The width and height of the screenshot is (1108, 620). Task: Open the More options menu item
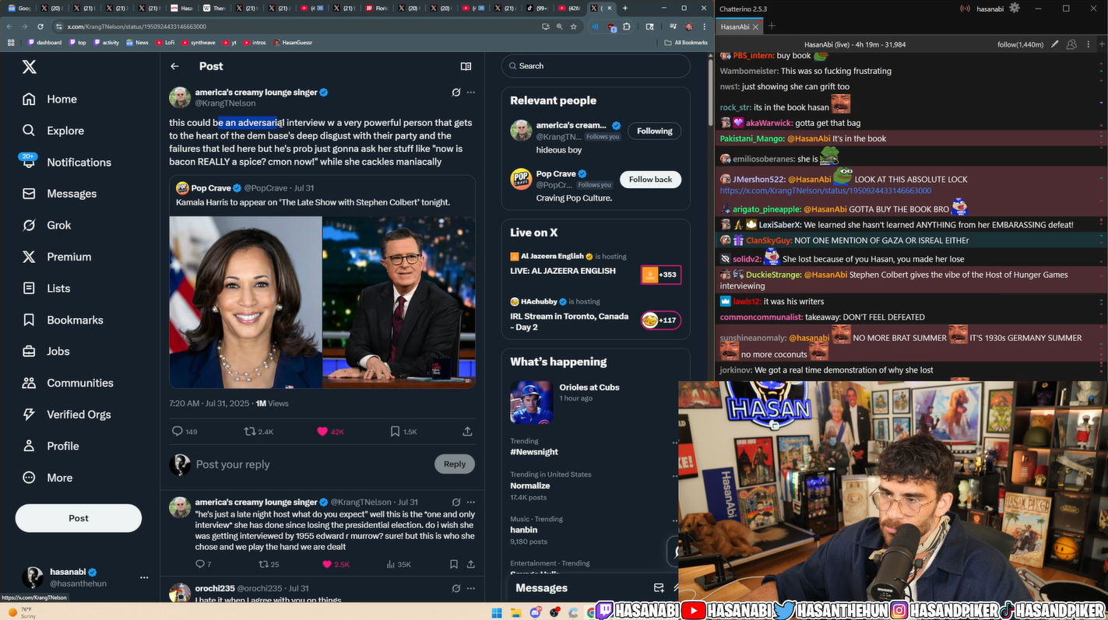tap(47, 478)
